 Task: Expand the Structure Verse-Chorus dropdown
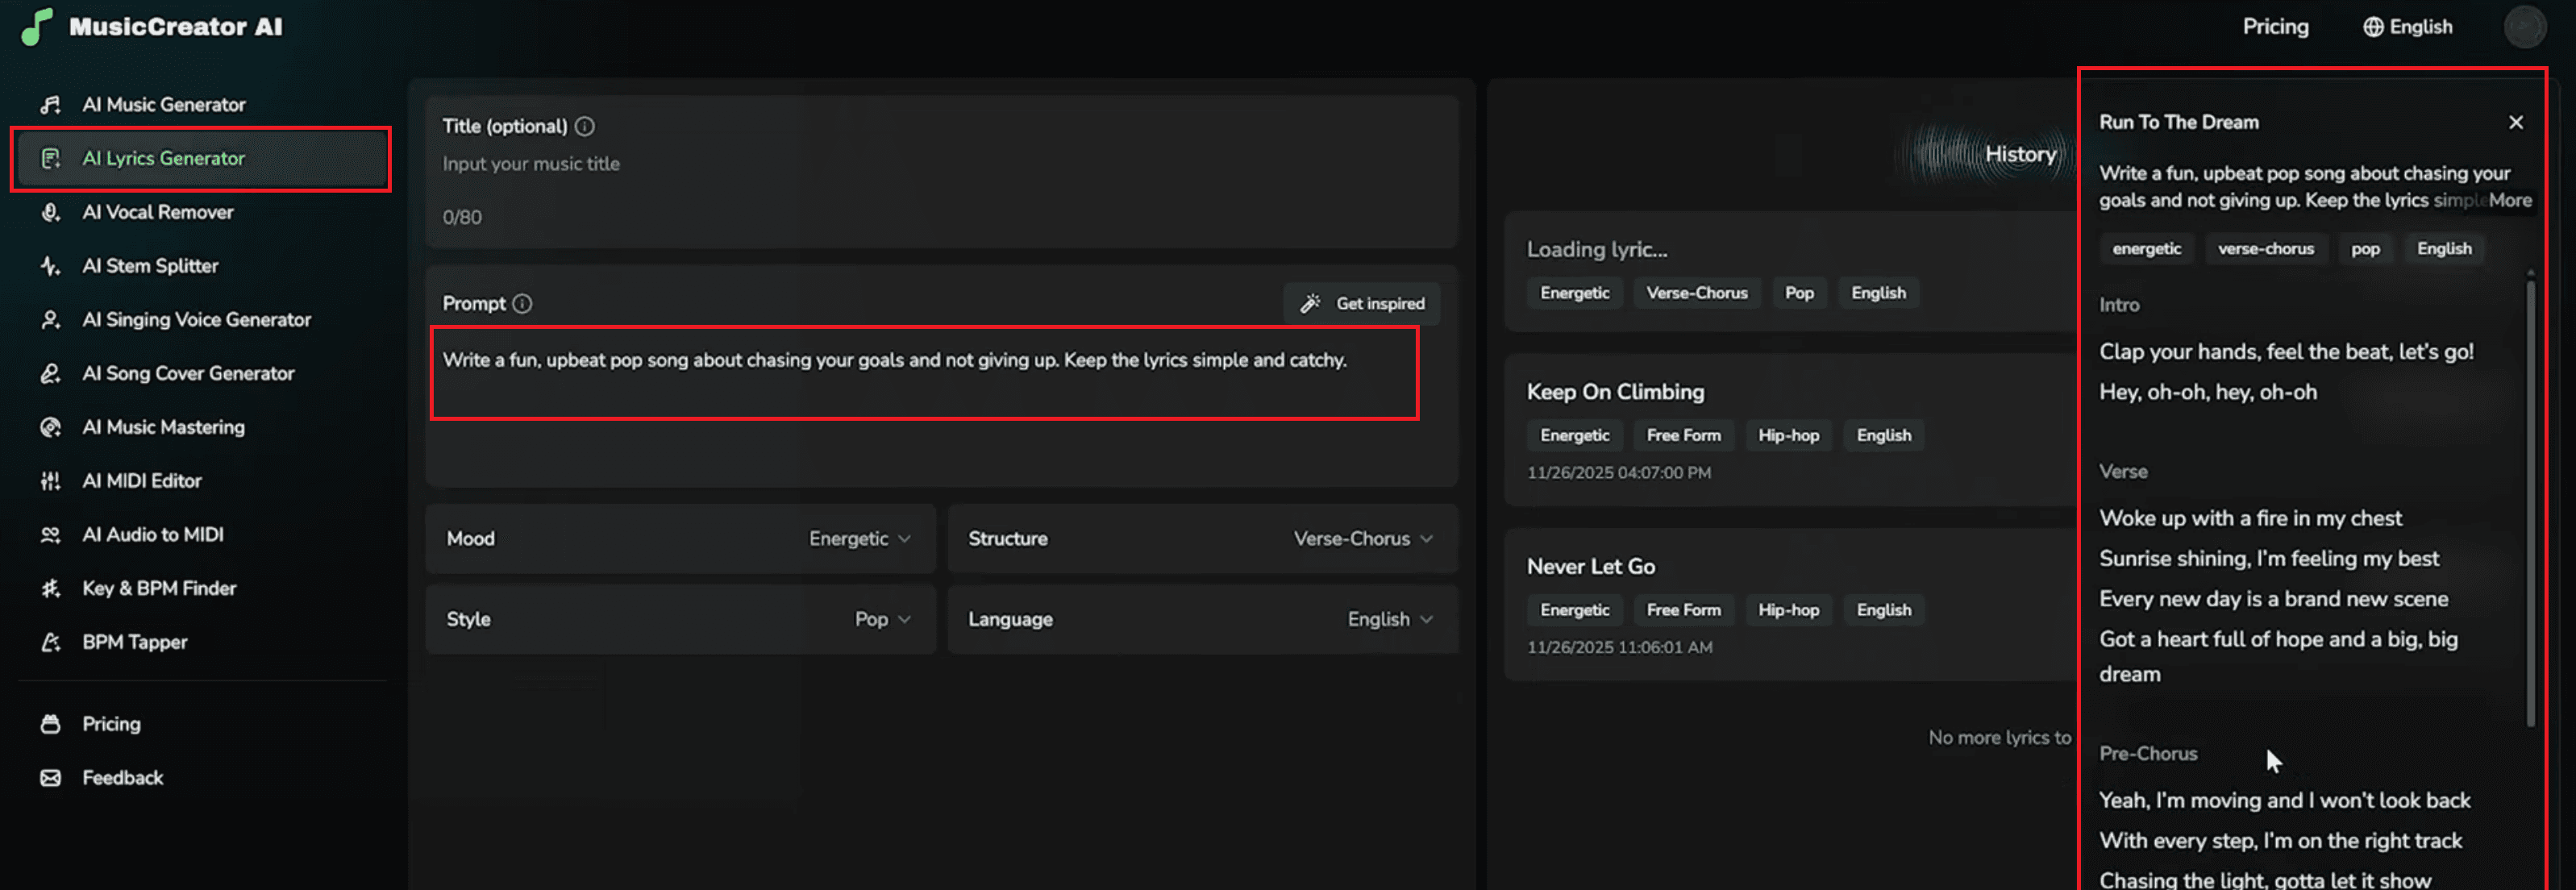click(x=1362, y=538)
